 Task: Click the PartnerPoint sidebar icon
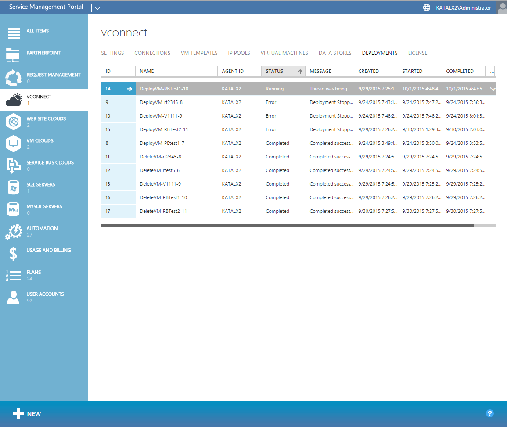coord(13,55)
